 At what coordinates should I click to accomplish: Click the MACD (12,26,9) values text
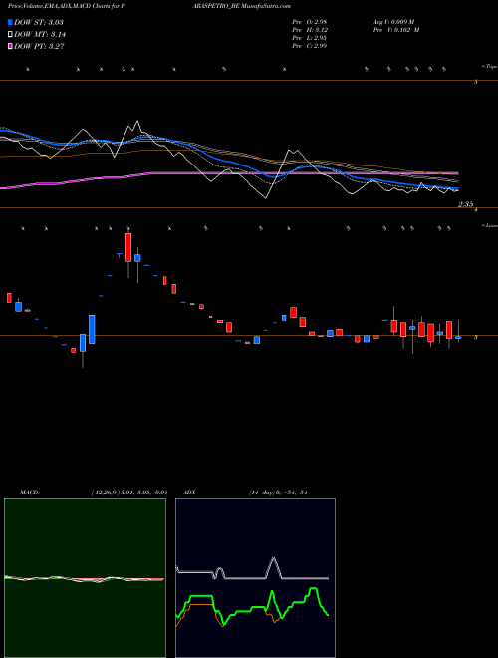pos(129,493)
